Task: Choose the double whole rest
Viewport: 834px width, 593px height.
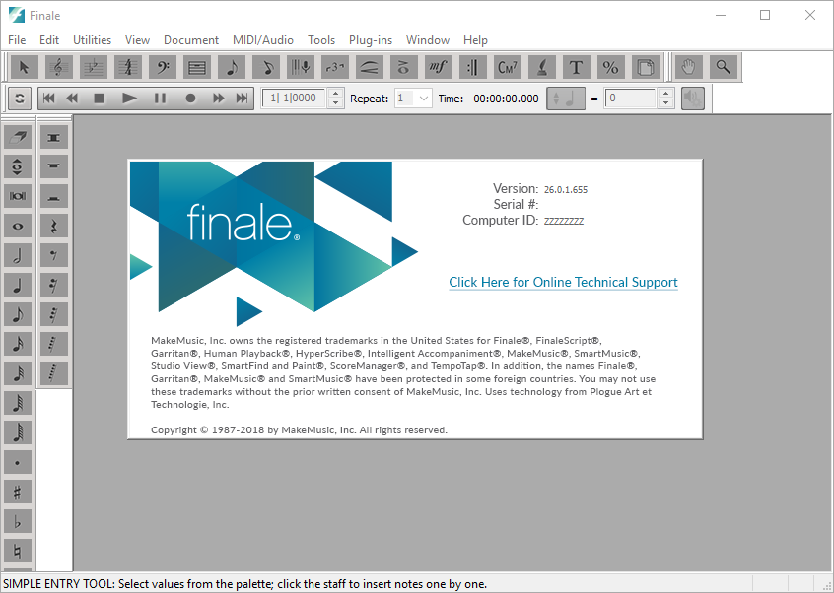Action: click(x=53, y=138)
